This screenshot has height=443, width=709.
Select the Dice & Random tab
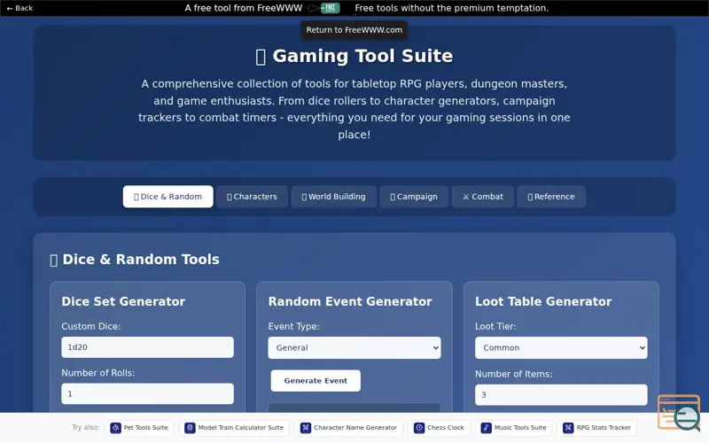coord(168,197)
